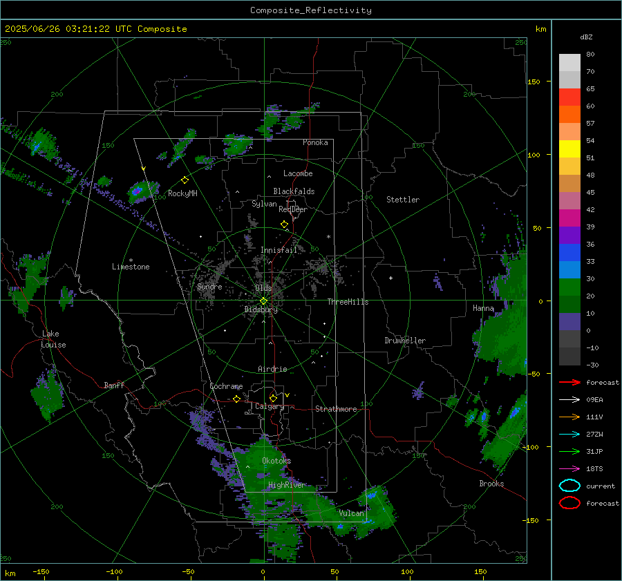The width and height of the screenshot is (622, 581).
Task: Click the Stettler town label
Action: pos(403,200)
